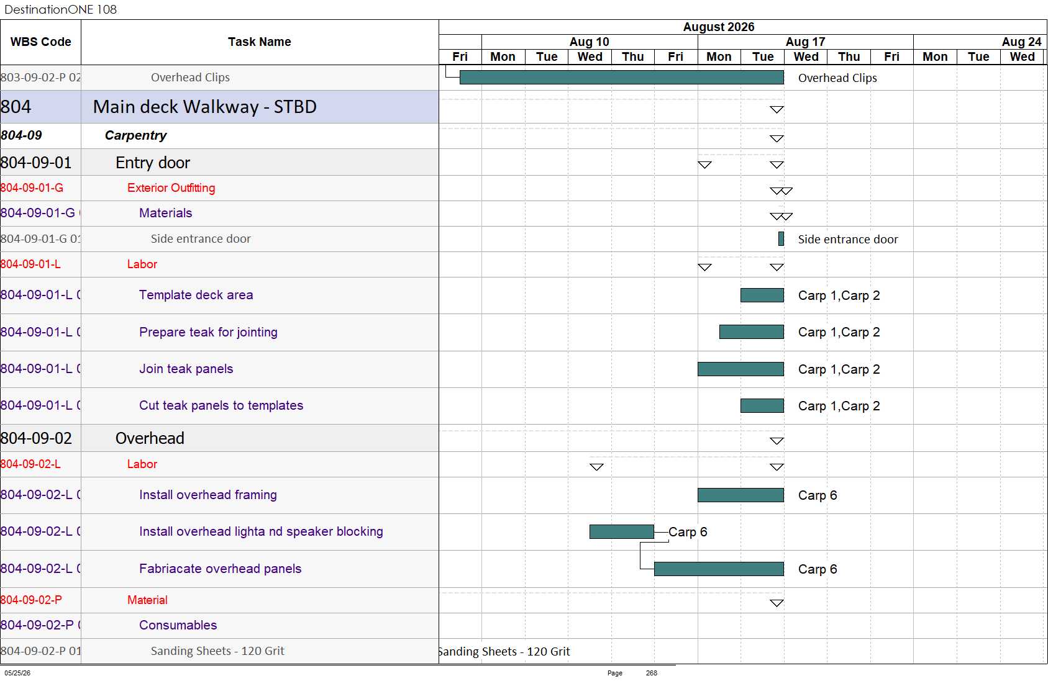Click the WBS Code column header
The image size is (1048, 681).
pyautogui.click(x=40, y=42)
